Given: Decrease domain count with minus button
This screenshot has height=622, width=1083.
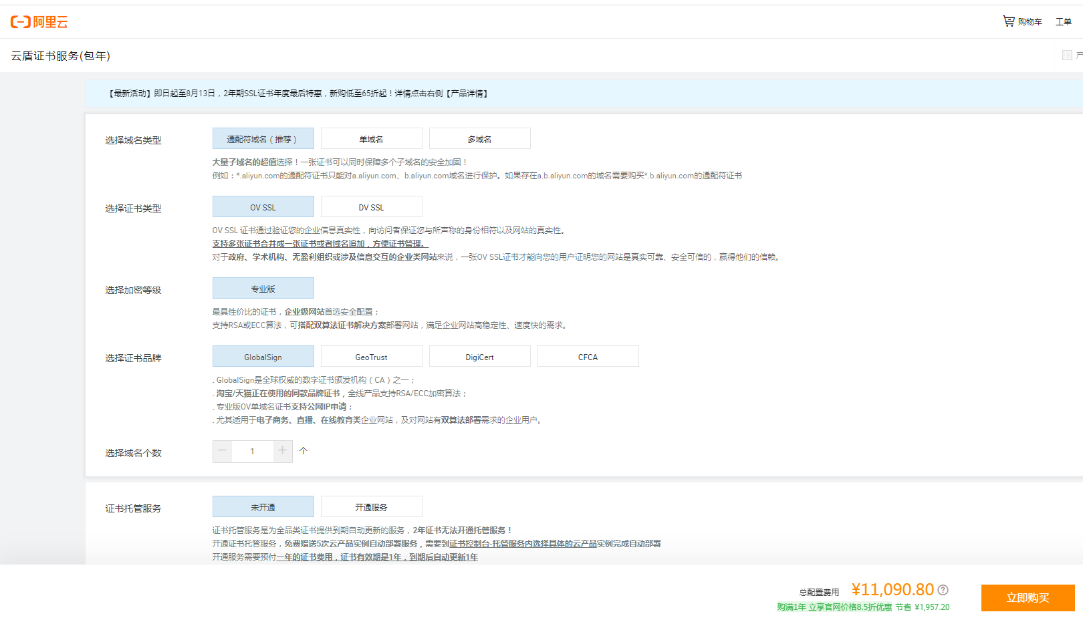Looking at the screenshot, I should point(223,452).
